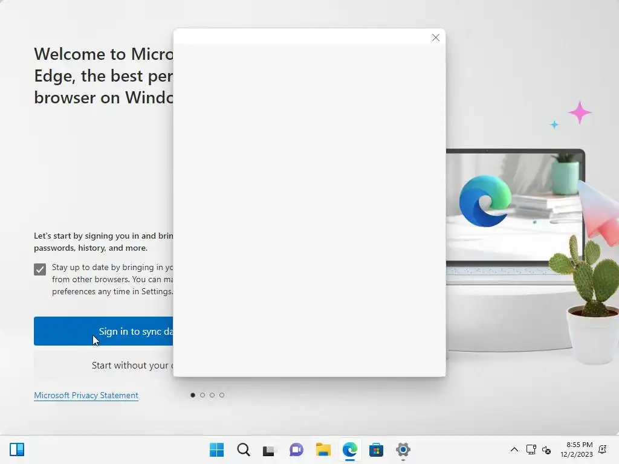Go to the third page indicator dot

(212, 395)
